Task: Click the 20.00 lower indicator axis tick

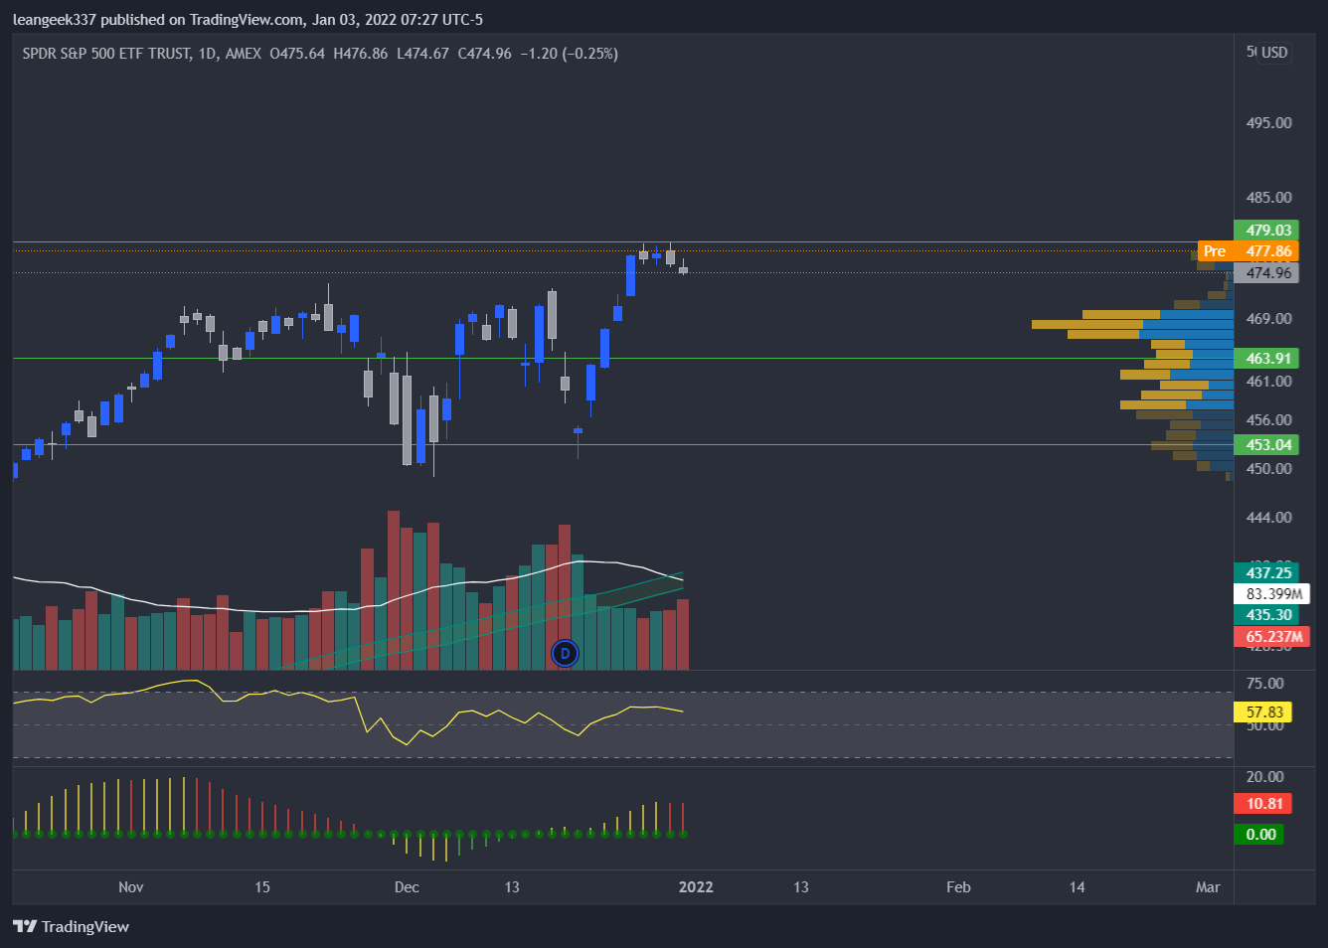Action: point(1265,776)
